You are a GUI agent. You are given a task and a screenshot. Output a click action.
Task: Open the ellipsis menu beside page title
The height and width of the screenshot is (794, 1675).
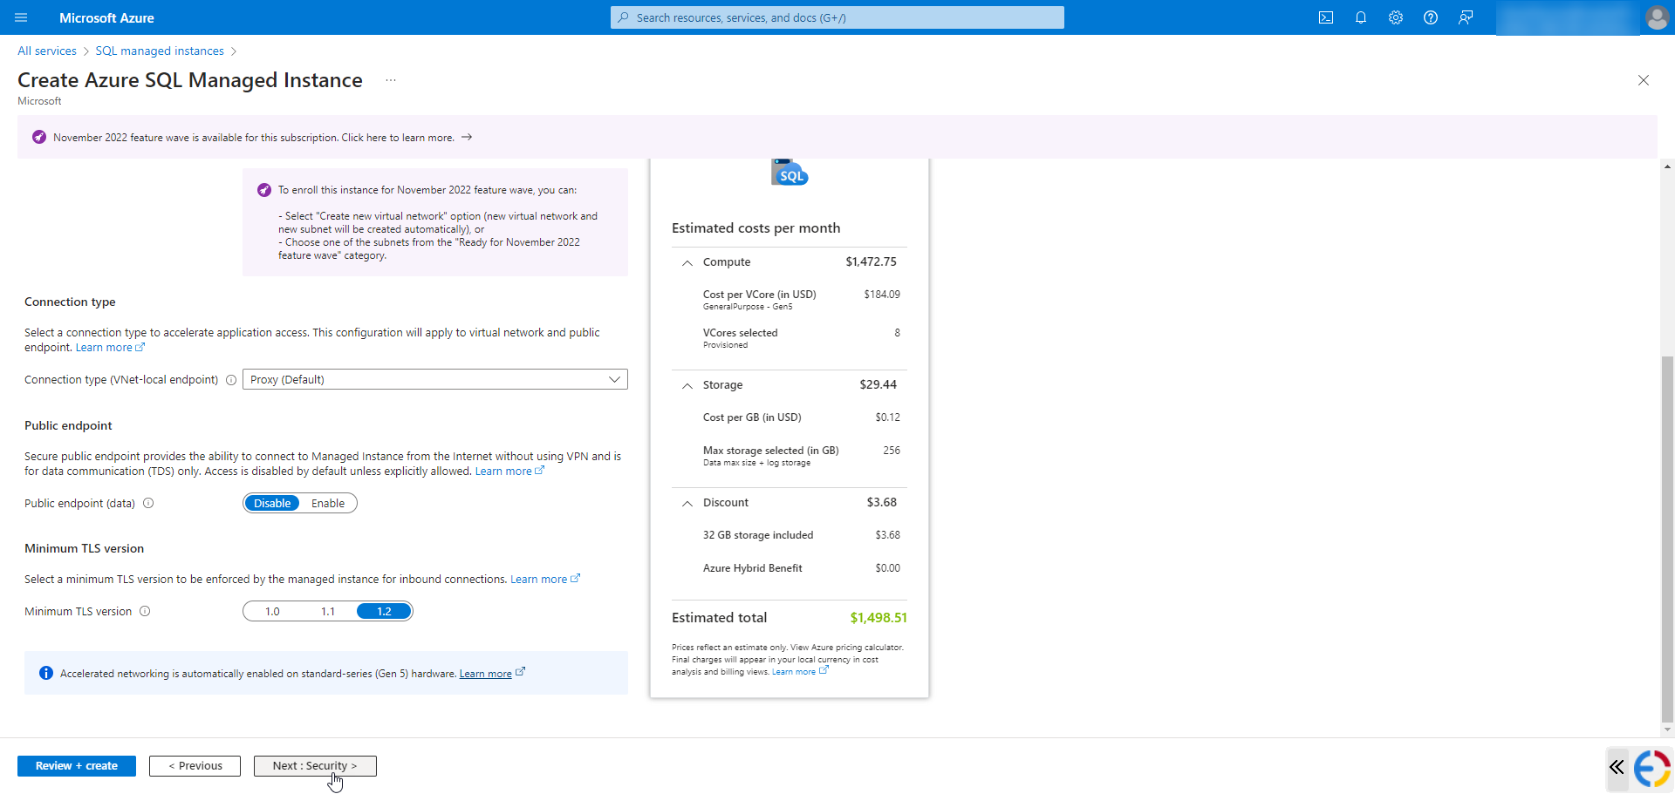tap(390, 79)
